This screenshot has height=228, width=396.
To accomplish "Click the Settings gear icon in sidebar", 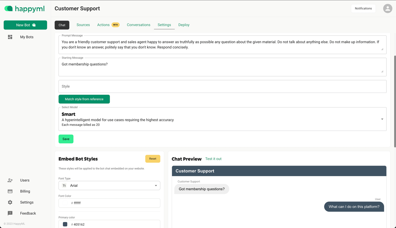I will point(10,202).
